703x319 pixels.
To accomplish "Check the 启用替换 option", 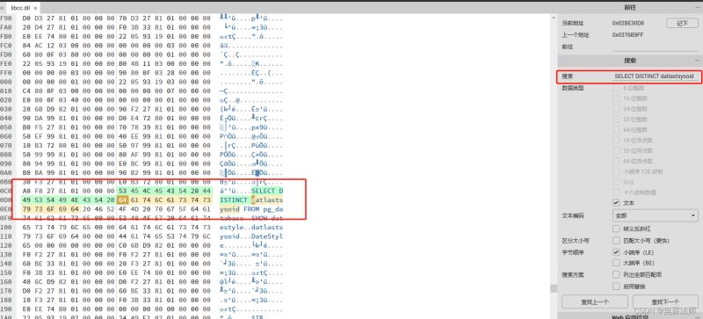I will point(616,286).
